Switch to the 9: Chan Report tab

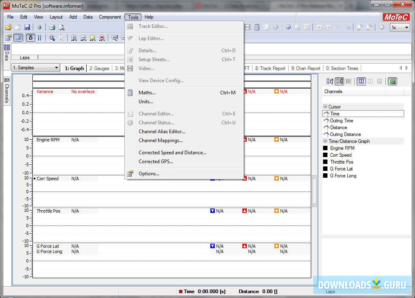point(306,68)
